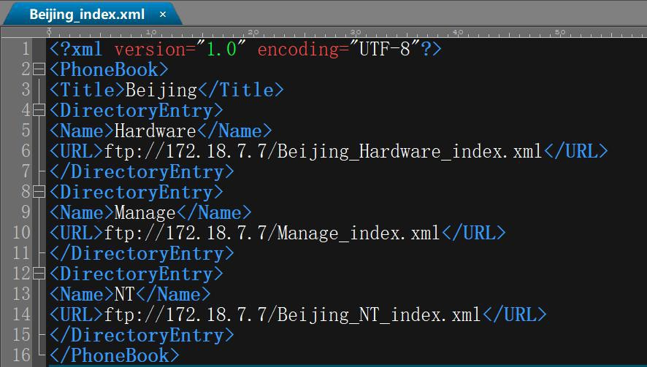Image resolution: width=647 pixels, height=367 pixels.
Task: Click the Manage name value on line 9
Action: (145, 213)
